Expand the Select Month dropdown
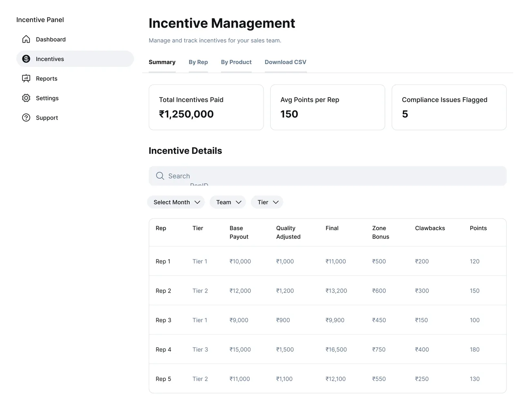This screenshot has height=406, width=523. [x=176, y=202]
